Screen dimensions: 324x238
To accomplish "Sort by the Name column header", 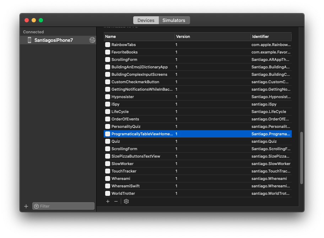I will pos(139,36).
